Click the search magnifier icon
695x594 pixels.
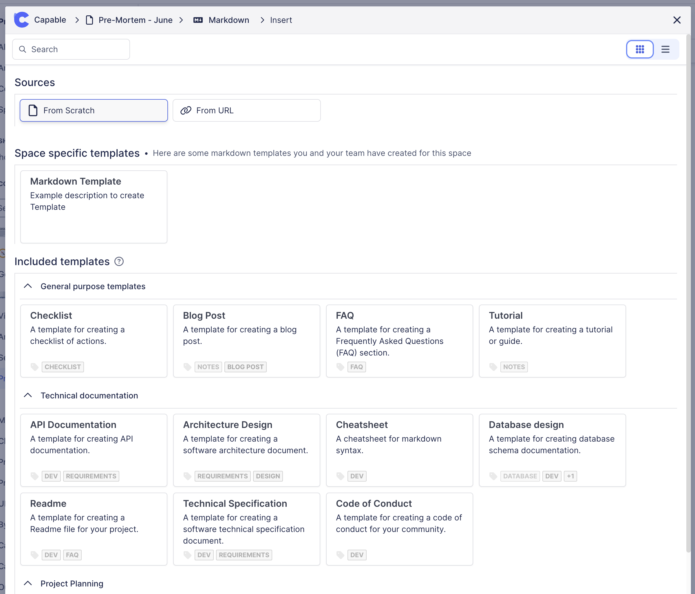23,49
